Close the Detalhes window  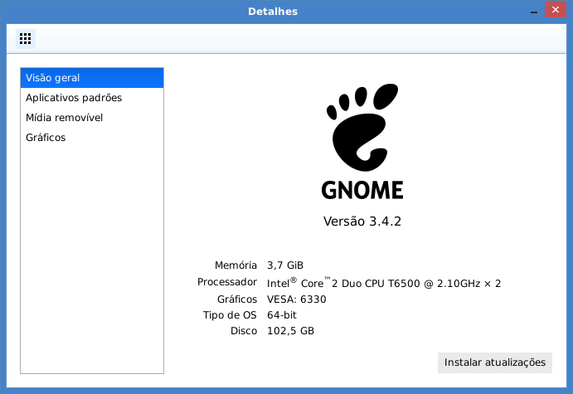point(556,9)
